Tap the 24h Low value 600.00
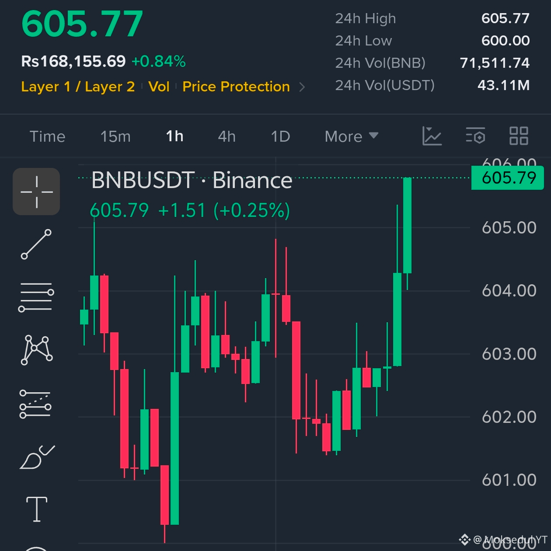 (505, 41)
